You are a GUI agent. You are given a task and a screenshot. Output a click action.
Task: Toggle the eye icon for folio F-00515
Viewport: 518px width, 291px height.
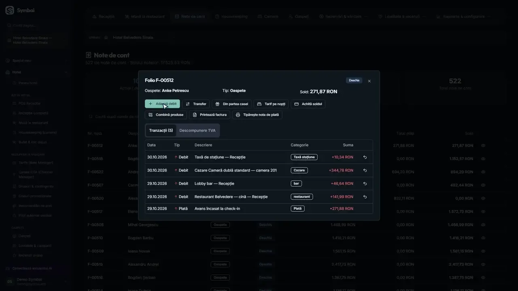tap(483, 264)
